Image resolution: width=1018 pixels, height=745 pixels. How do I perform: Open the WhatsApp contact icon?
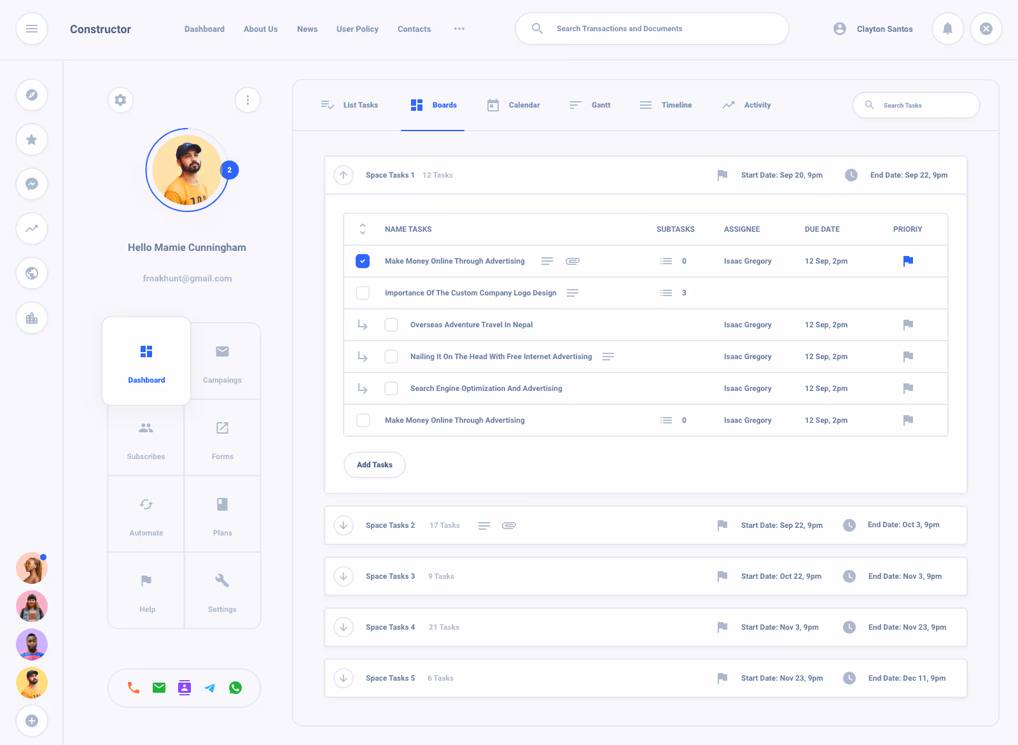235,688
